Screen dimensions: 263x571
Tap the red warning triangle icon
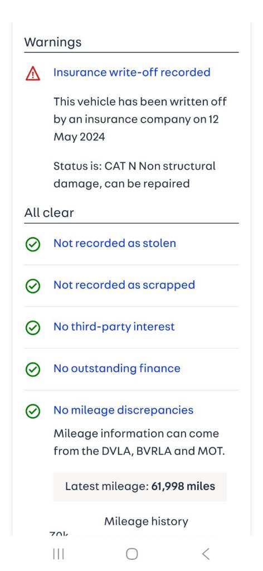[33, 73]
